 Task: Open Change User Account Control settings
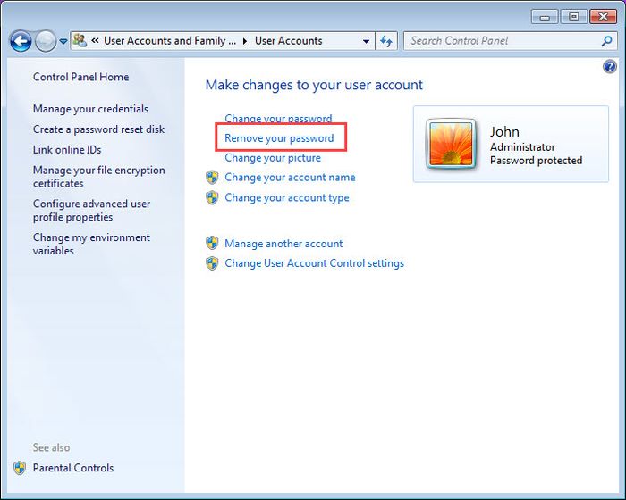pyautogui.click(x=314, y=263)
